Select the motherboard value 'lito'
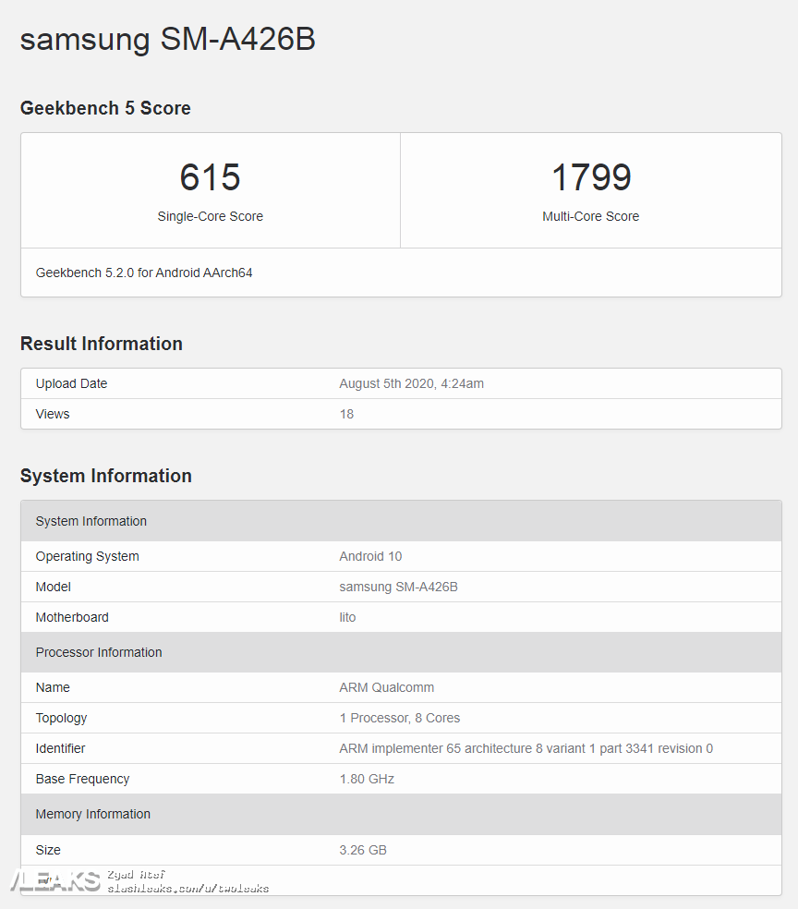This screenshot has height=909, width=798. [347, 617]
